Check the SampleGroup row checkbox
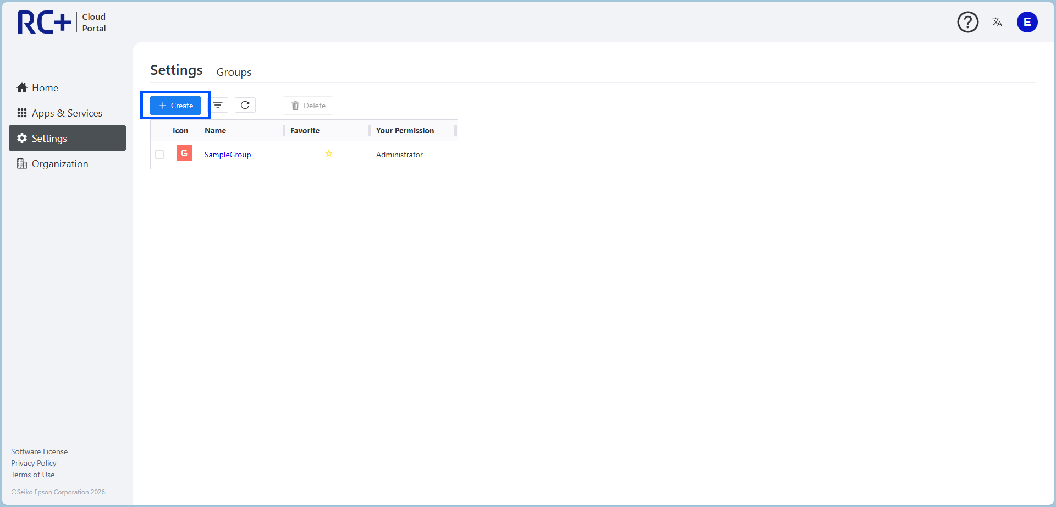This screenshot has height=507, width=1056. [159, 155]
